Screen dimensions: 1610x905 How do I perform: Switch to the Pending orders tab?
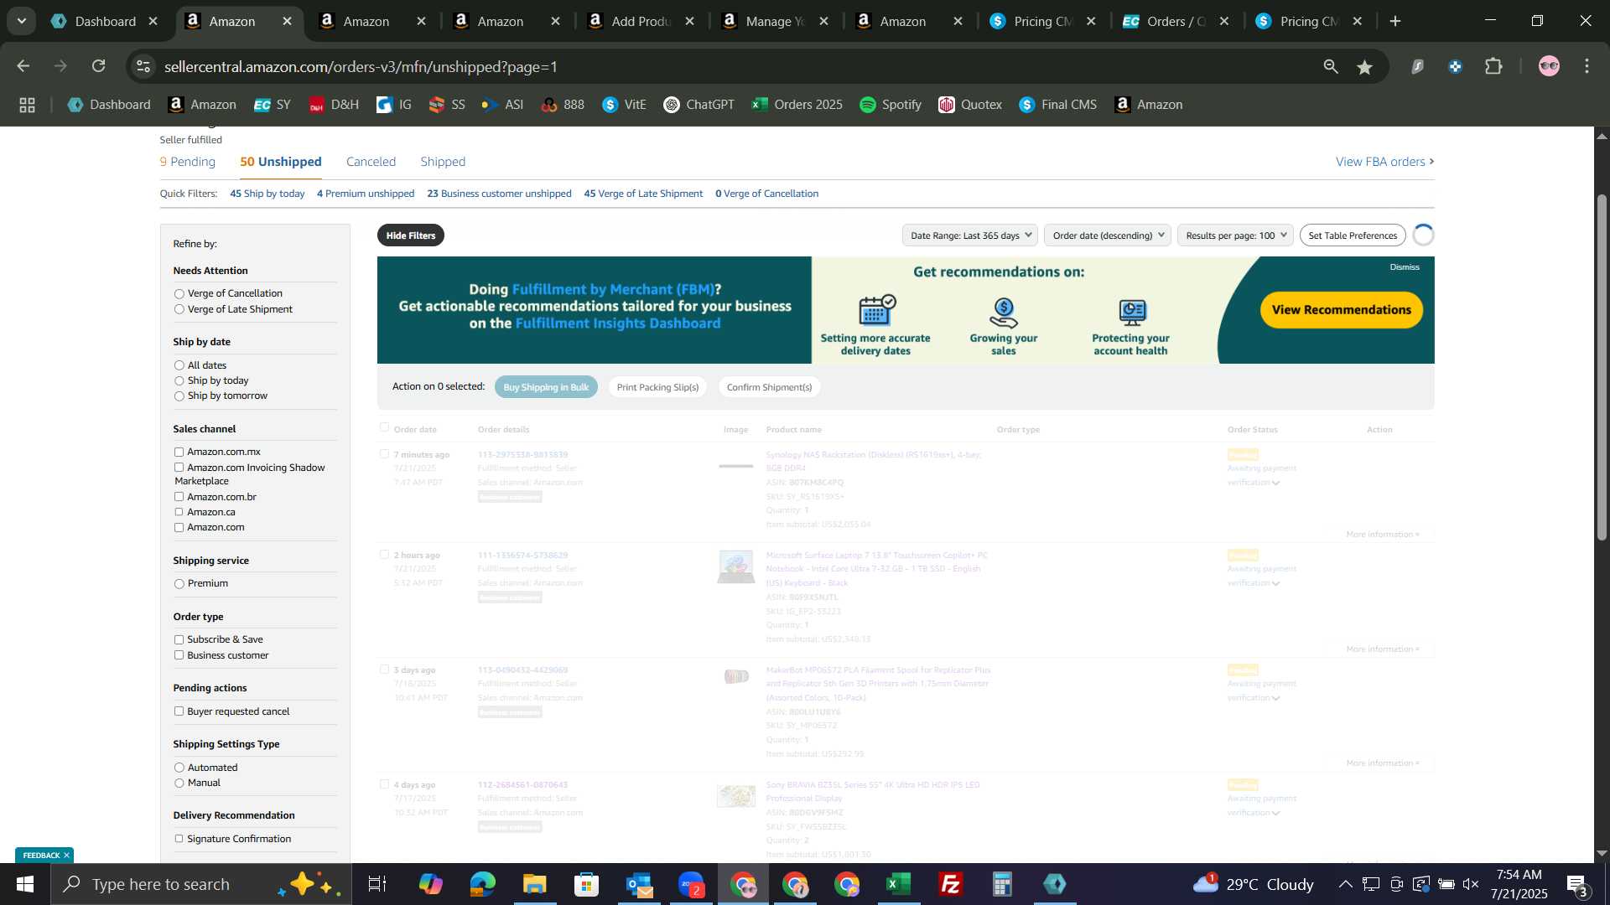click(x=188, y=162)
